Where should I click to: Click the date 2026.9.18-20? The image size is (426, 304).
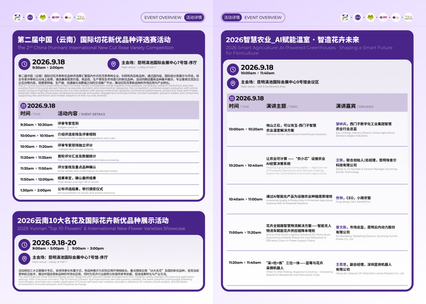point(54,243)
